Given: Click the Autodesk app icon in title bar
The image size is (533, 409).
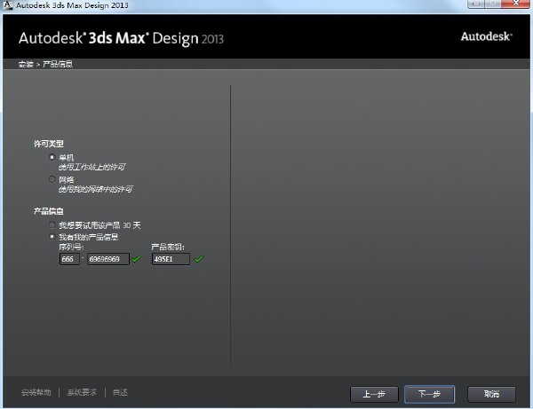Looking at the screenshot, I should [7, 5].
